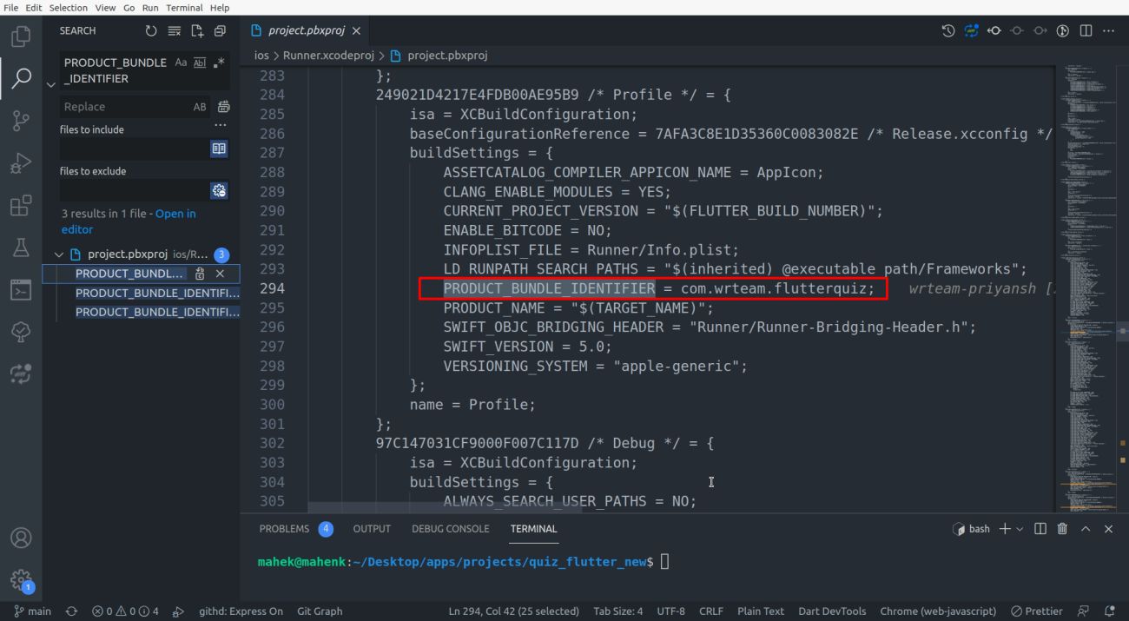Toggle Use Regular Expression in search

tap(219, 63)
